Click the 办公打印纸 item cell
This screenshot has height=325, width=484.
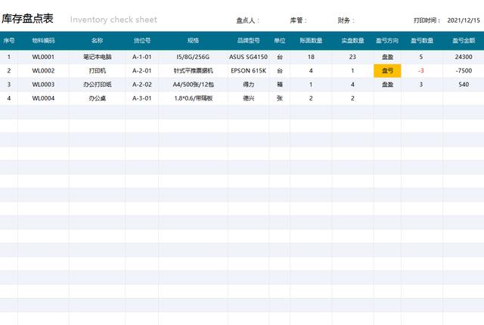click(97, 85)
